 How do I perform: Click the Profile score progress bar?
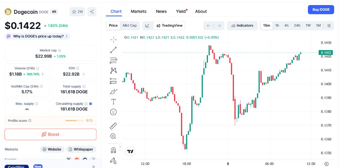(x=75, y=121)
